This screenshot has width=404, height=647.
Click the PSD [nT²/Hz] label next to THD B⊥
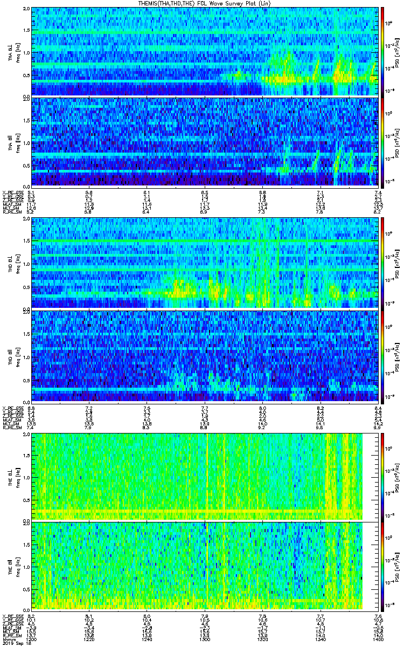coord(398,263)
